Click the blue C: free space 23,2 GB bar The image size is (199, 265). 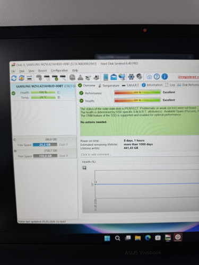click(45, 145)
